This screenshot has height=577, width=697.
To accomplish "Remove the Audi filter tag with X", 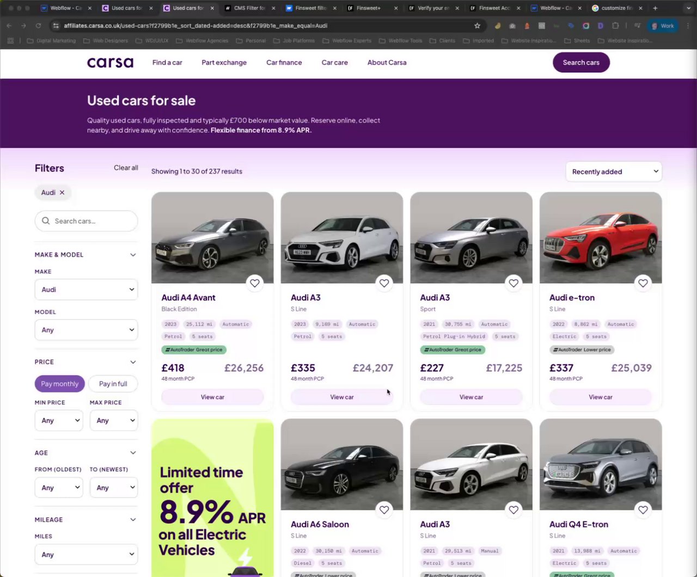I will coord(62,193).
